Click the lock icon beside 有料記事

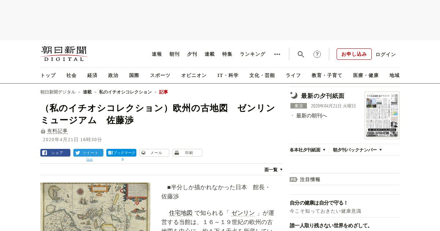coord(43,131)
